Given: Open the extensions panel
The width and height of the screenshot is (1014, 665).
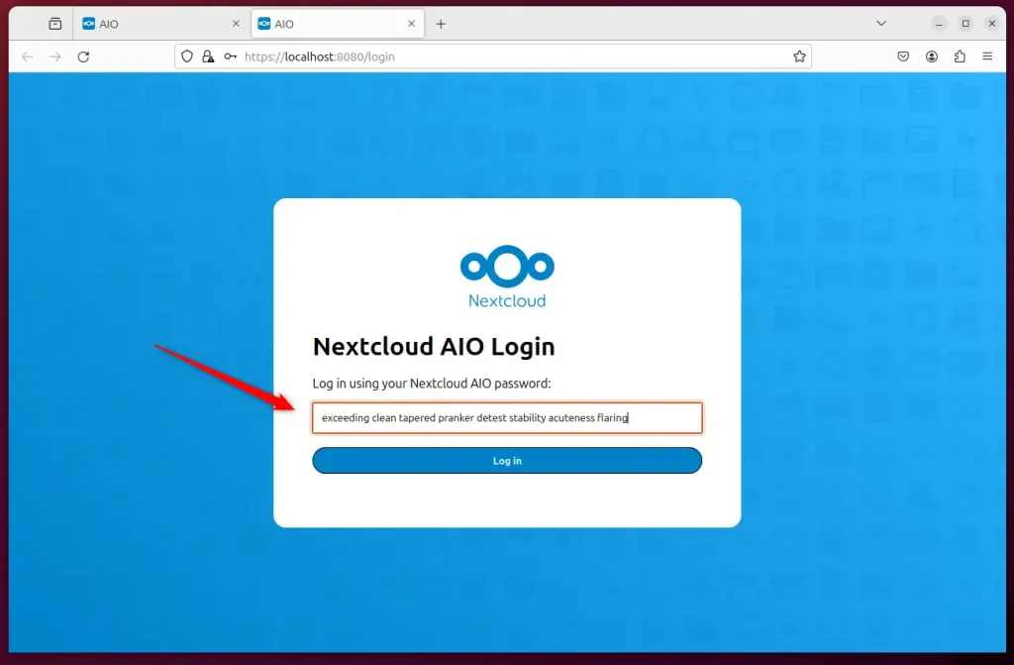Looking at the screenshot, I should click(x=960, y=56).
